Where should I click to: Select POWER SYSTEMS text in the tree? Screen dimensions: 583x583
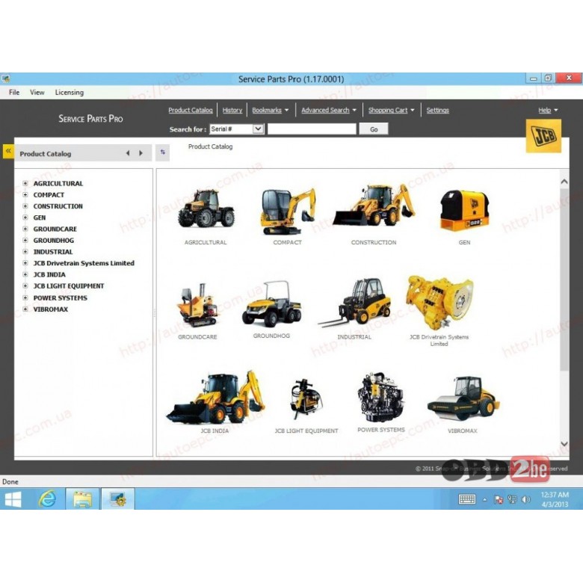[x=61, y=297]
